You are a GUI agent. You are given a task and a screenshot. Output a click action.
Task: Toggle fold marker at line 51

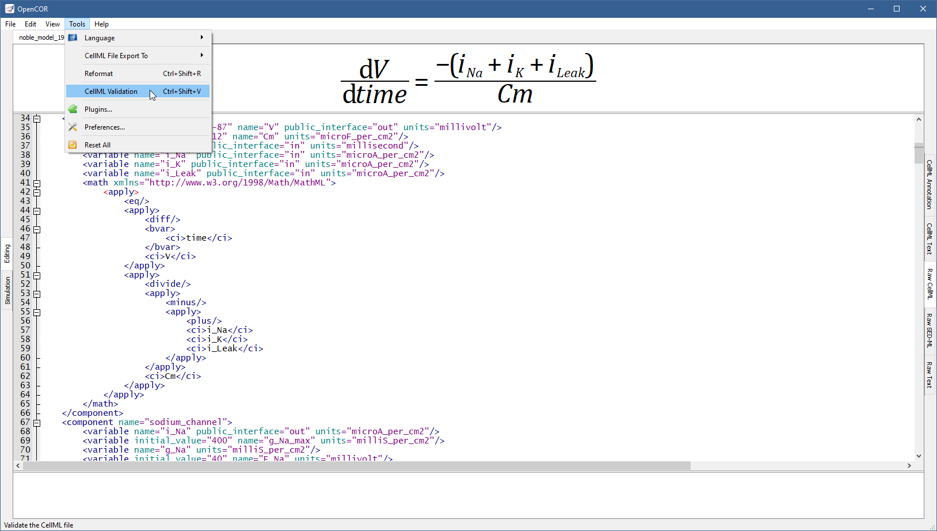37,275
